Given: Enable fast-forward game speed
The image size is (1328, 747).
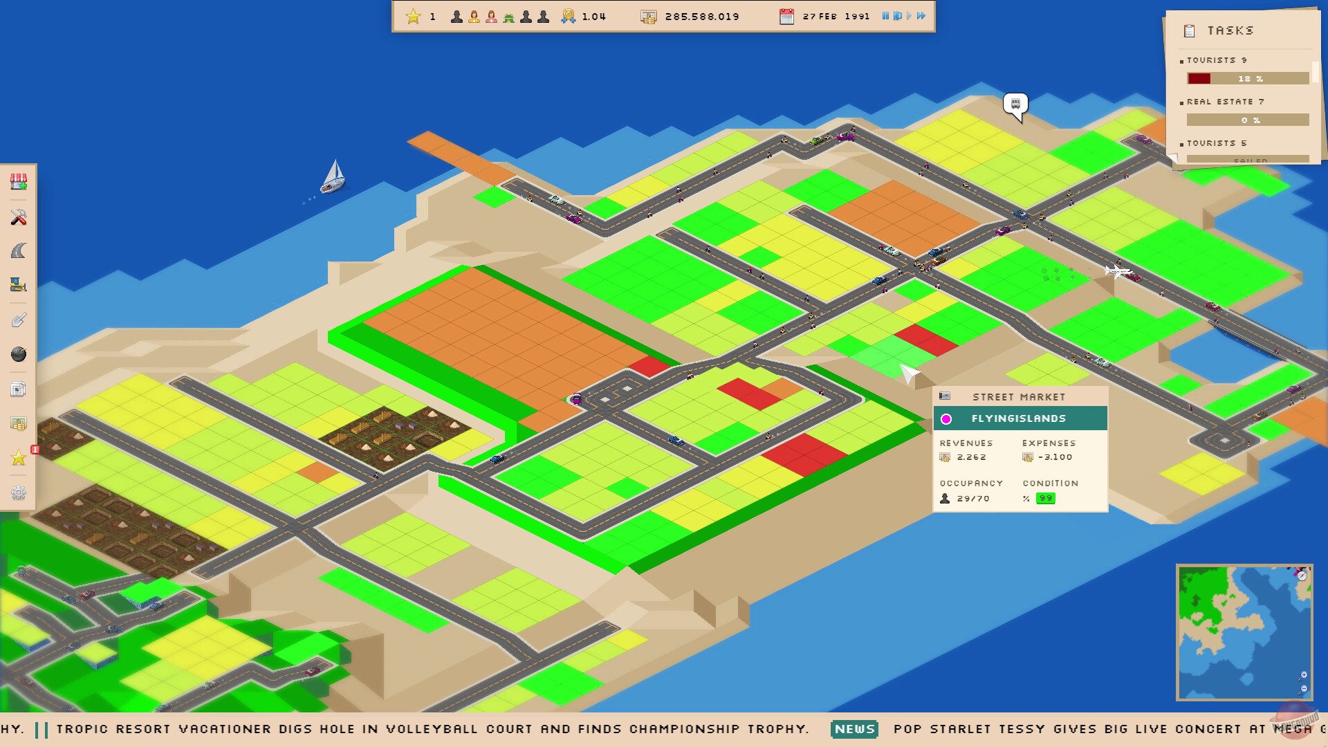Looking at the screenshot, I should 921,15.
